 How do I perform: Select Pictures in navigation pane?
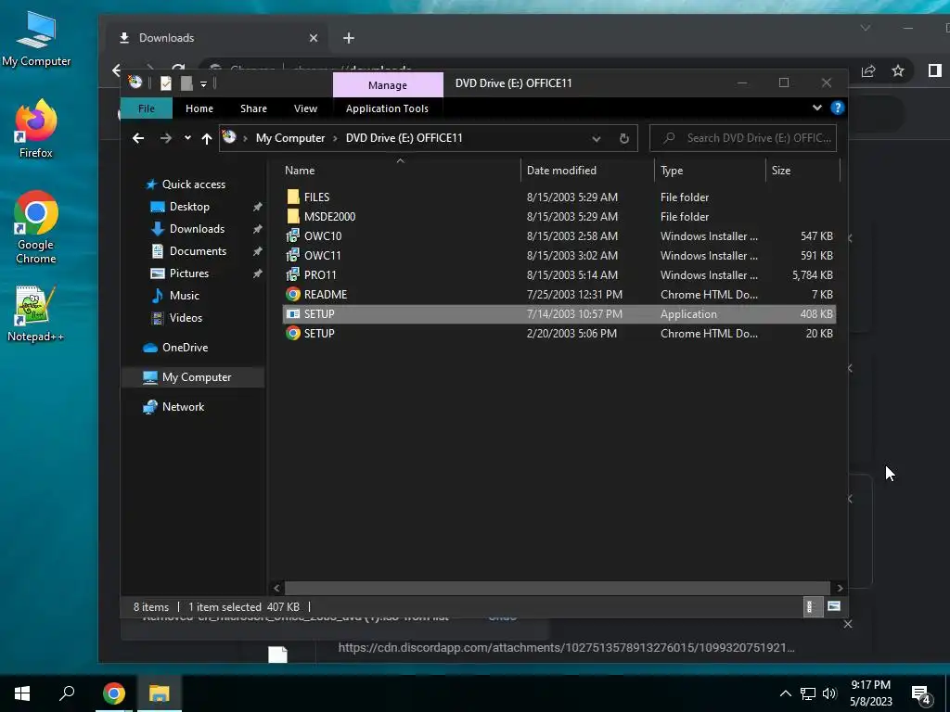tap(189, 273)
